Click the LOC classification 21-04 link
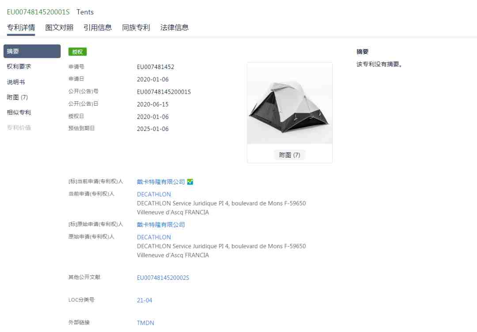The width and height of the screenshot is (477, 332). 144,300
